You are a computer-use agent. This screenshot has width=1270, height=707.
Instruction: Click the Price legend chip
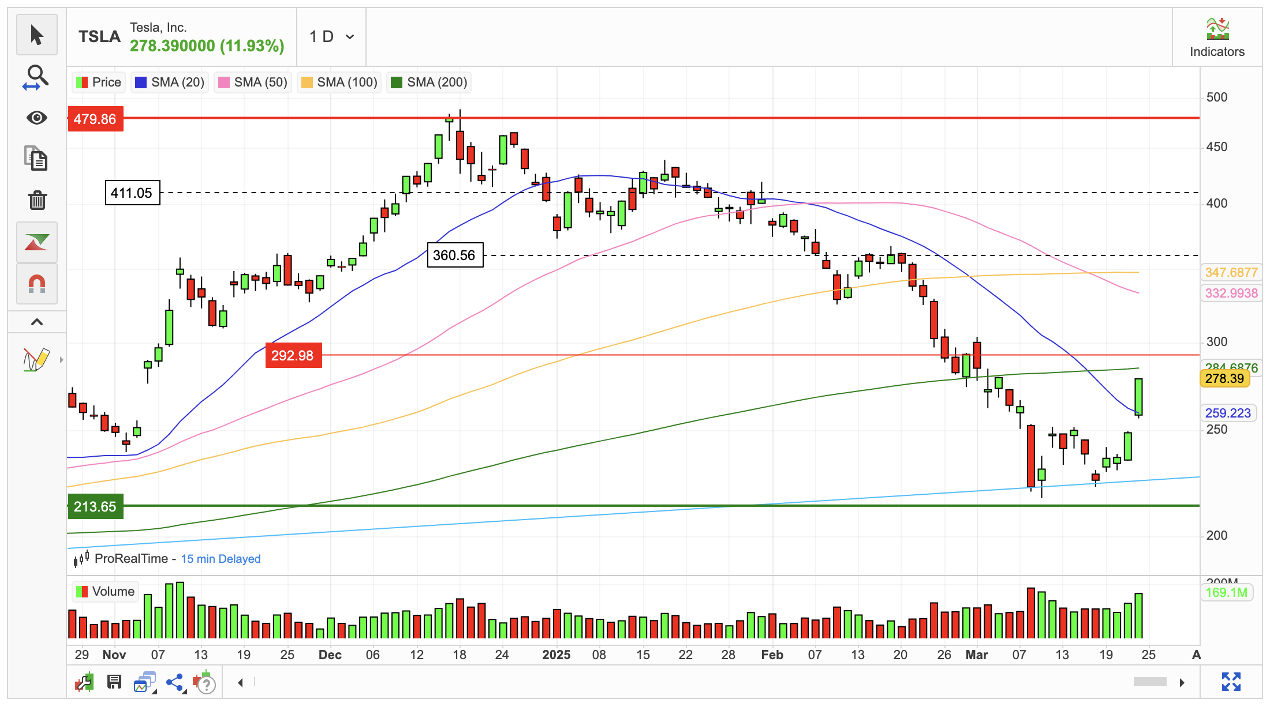(x=99, y=82)
